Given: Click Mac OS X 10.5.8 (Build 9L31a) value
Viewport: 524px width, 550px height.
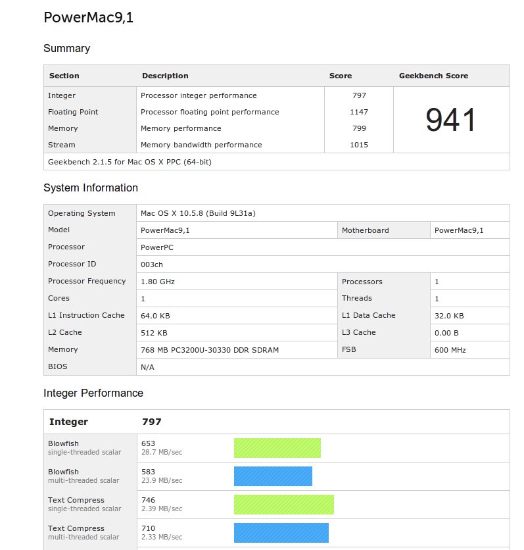Looking at the screenshot, I should [x=198, y=213].
